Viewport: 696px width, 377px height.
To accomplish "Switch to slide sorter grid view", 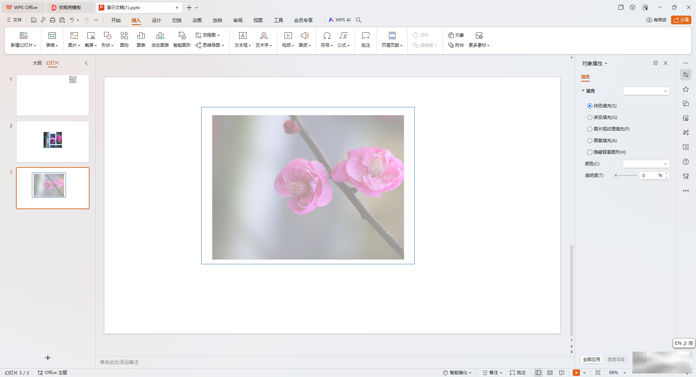I will pos(550,373).
